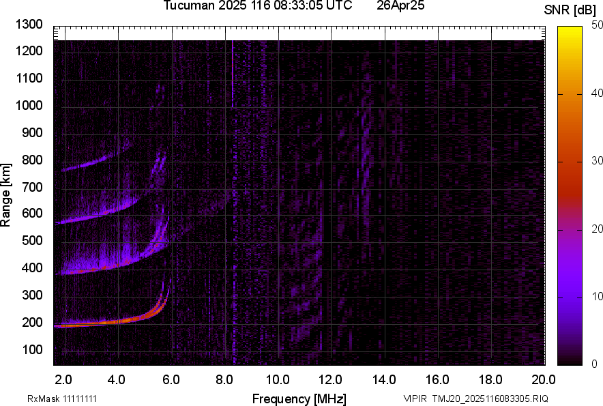The width and height of the screenshot is (603, 406).
Task: Click the 'SNR [dB]' colorbar label
Action: tap(570, 10)
